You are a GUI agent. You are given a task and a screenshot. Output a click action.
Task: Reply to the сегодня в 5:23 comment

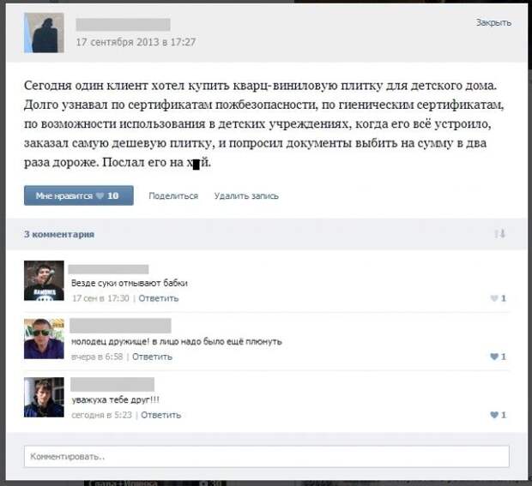[x=160, y=415]
